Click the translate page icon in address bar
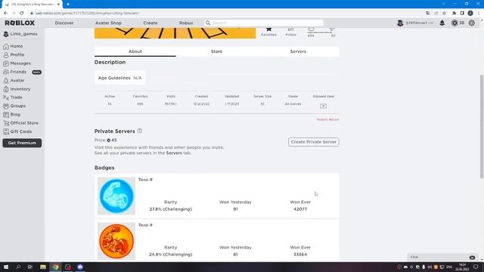This screenshot has height=272, width=484. 427,13
